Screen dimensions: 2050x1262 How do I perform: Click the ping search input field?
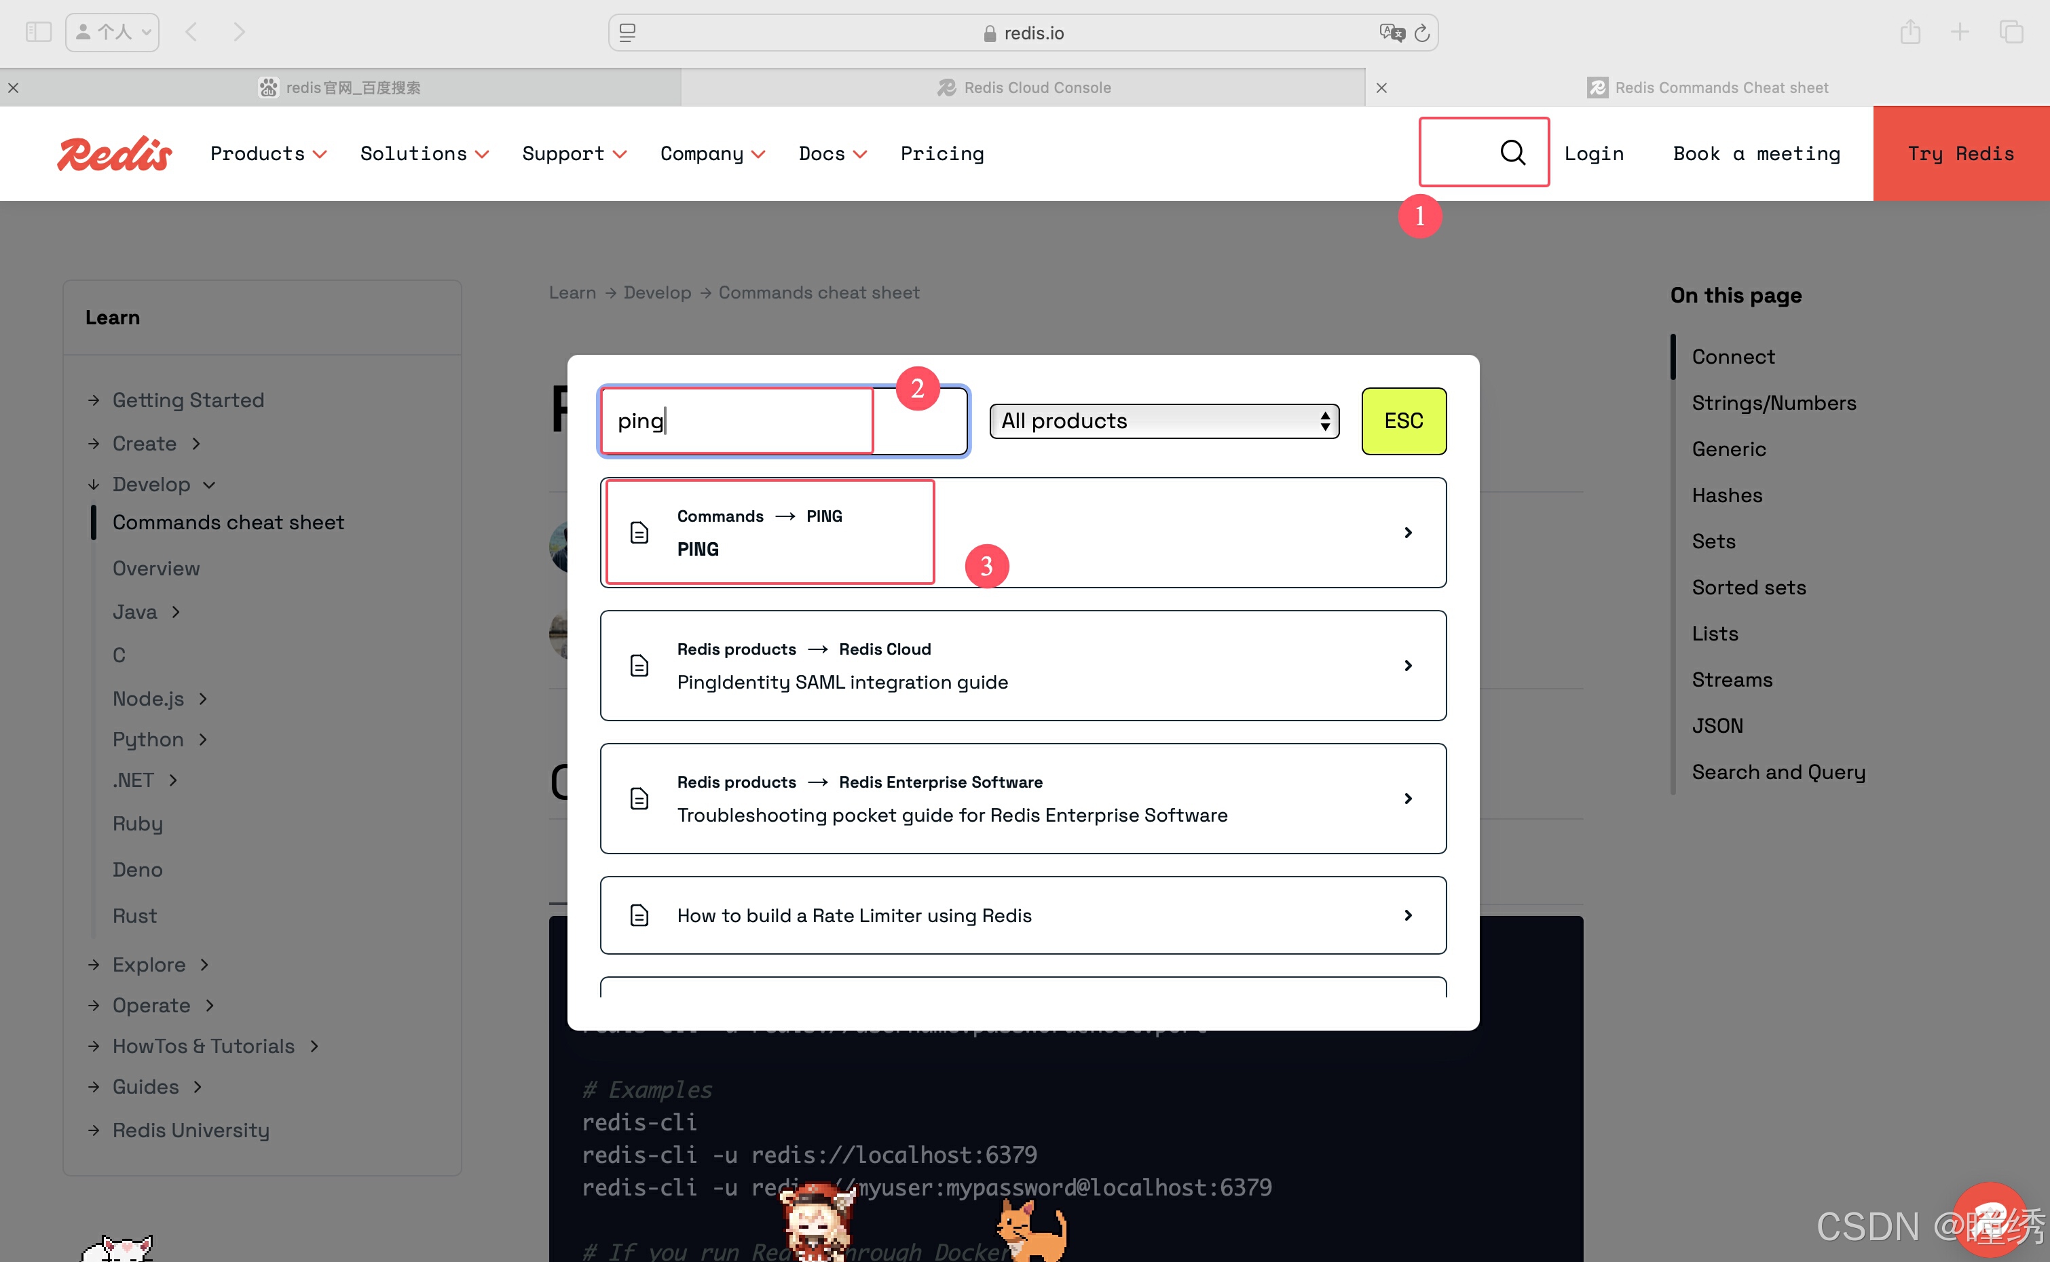point(751,421)
